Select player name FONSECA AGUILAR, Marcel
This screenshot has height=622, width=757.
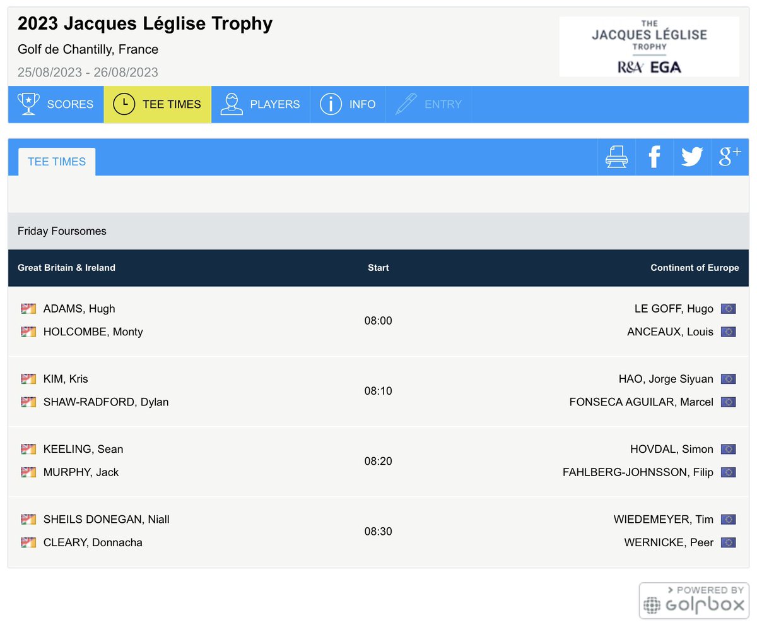point(642,402)
